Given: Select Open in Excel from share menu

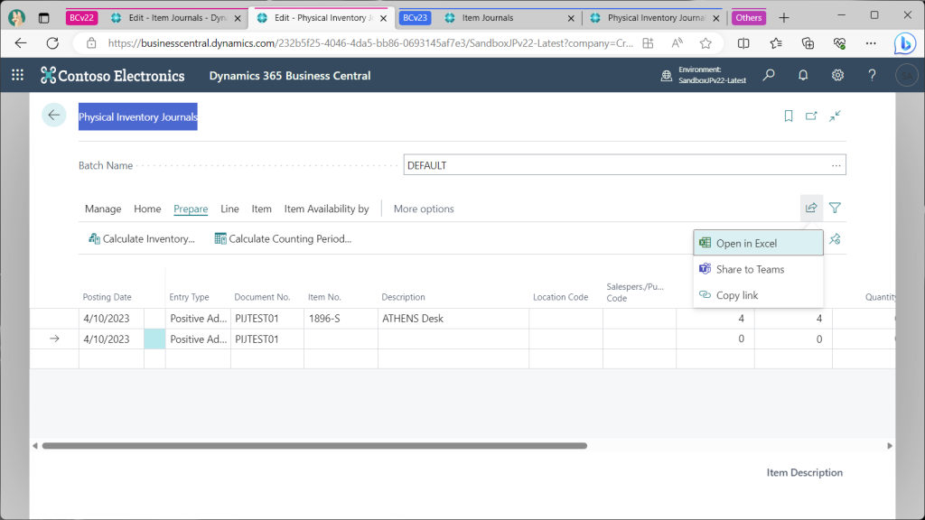Looking at the screenshot, I should 758,243.
